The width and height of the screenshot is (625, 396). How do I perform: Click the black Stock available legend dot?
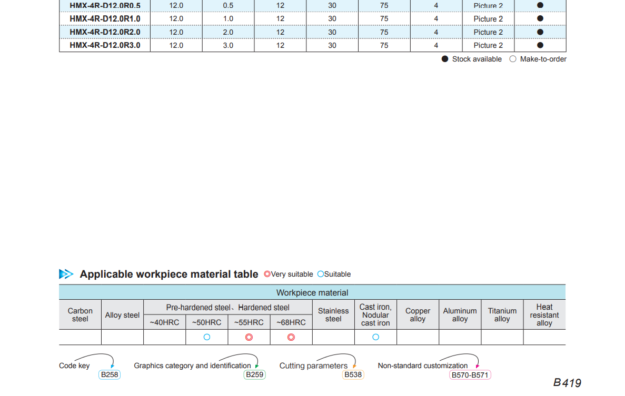point(445,59)
